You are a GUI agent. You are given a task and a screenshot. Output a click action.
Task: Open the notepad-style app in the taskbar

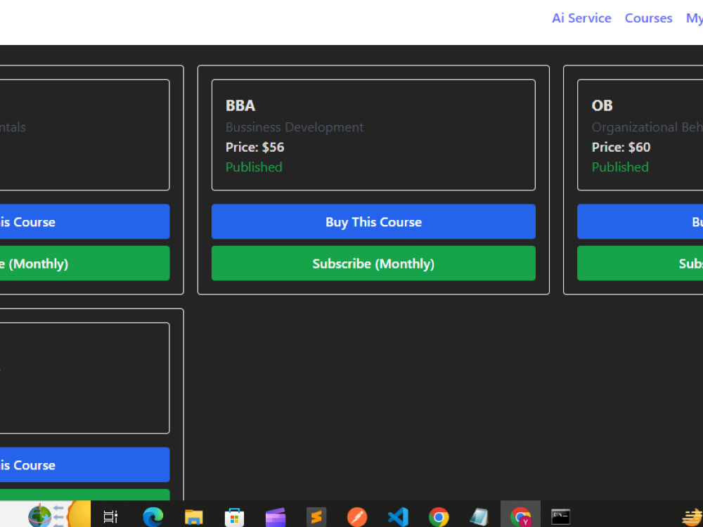479,516
